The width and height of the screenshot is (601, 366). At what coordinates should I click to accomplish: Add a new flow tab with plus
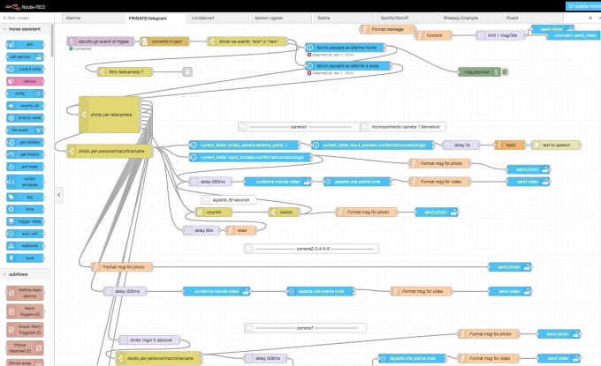coord(590,18)
